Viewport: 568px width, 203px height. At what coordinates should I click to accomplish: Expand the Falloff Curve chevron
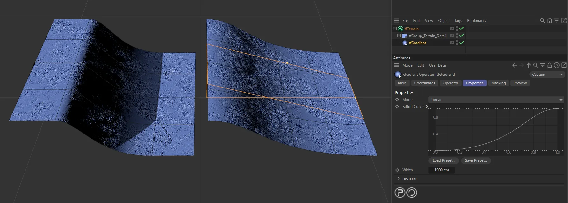[x=427, y=107]
